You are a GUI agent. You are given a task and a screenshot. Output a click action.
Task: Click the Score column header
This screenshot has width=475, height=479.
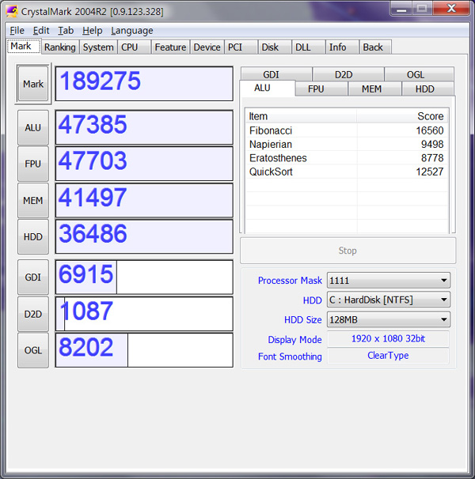coord(402,116)
